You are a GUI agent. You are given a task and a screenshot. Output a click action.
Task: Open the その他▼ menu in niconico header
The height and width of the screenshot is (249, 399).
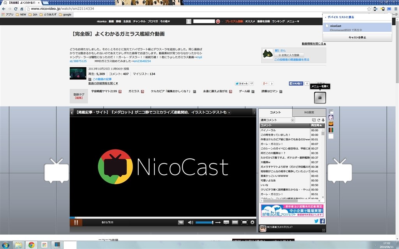[x=165, y=22]
